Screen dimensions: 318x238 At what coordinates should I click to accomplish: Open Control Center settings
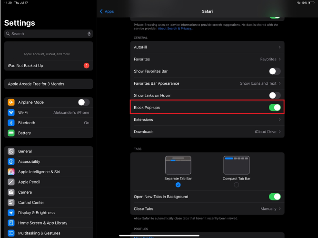[x=49, y=202]
